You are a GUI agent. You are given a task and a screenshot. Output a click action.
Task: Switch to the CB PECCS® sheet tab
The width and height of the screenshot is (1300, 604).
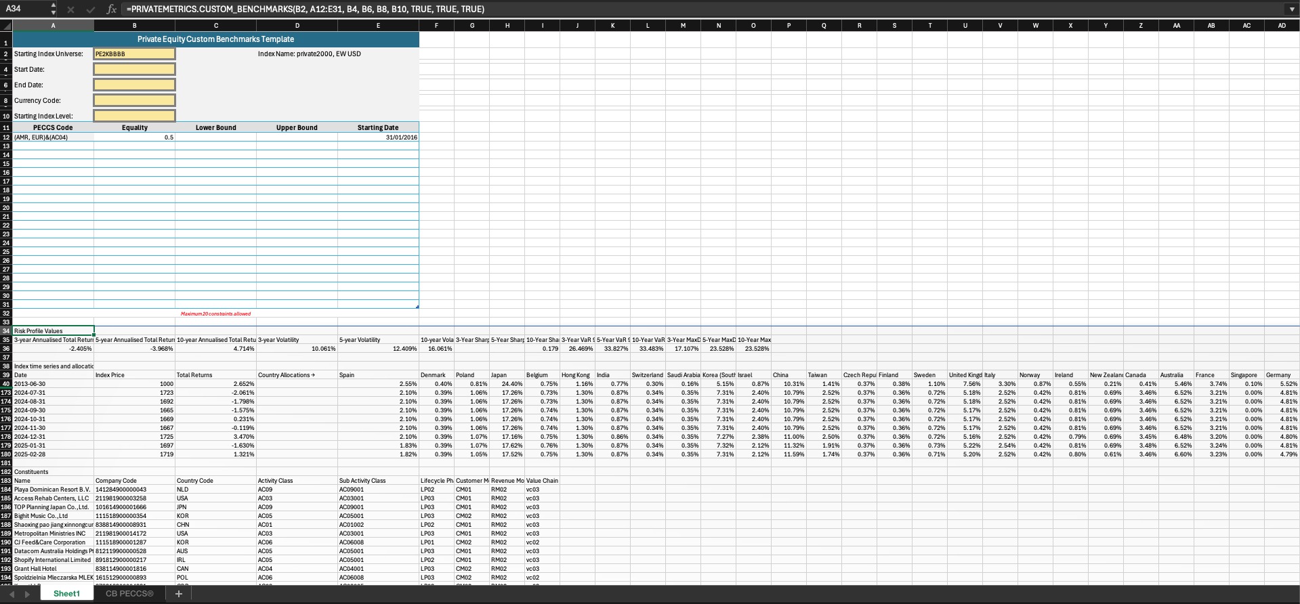129,594
